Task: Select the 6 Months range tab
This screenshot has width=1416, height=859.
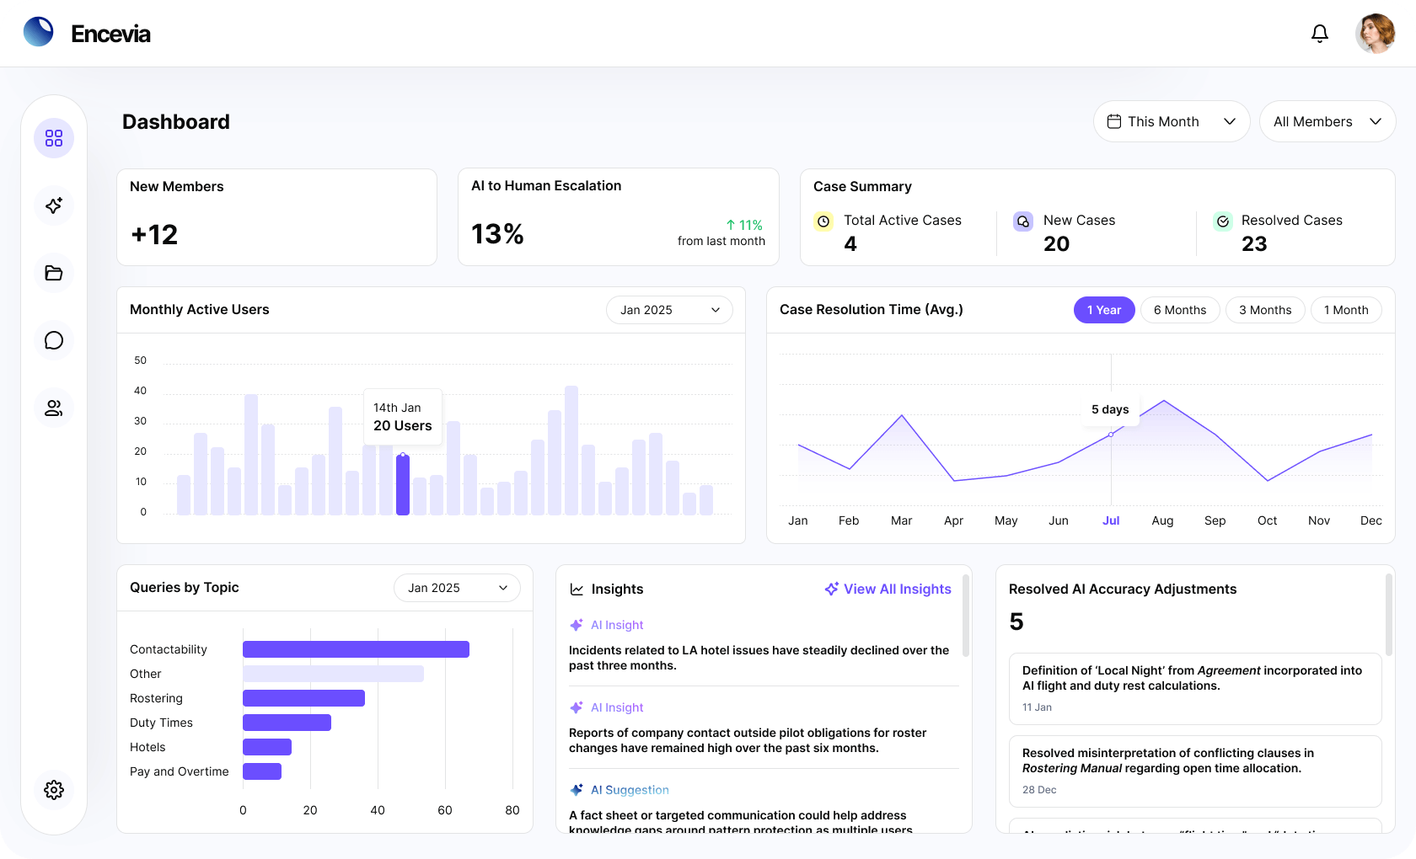Action: [x=1180, y=310]
